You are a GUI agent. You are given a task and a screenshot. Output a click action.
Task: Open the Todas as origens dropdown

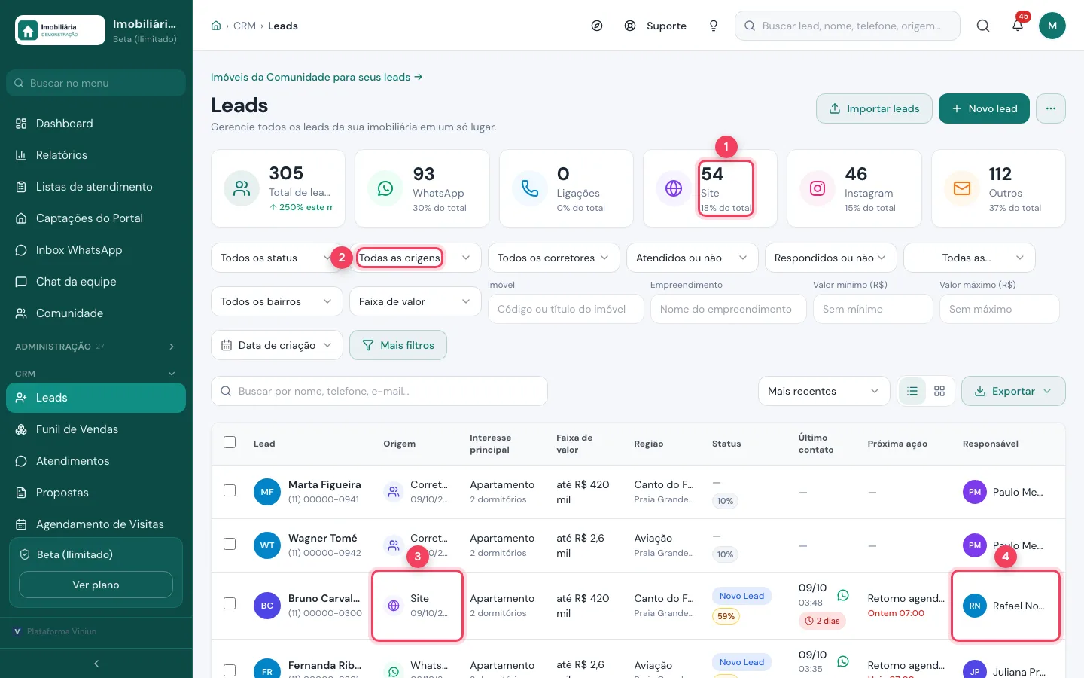(416, 258)
